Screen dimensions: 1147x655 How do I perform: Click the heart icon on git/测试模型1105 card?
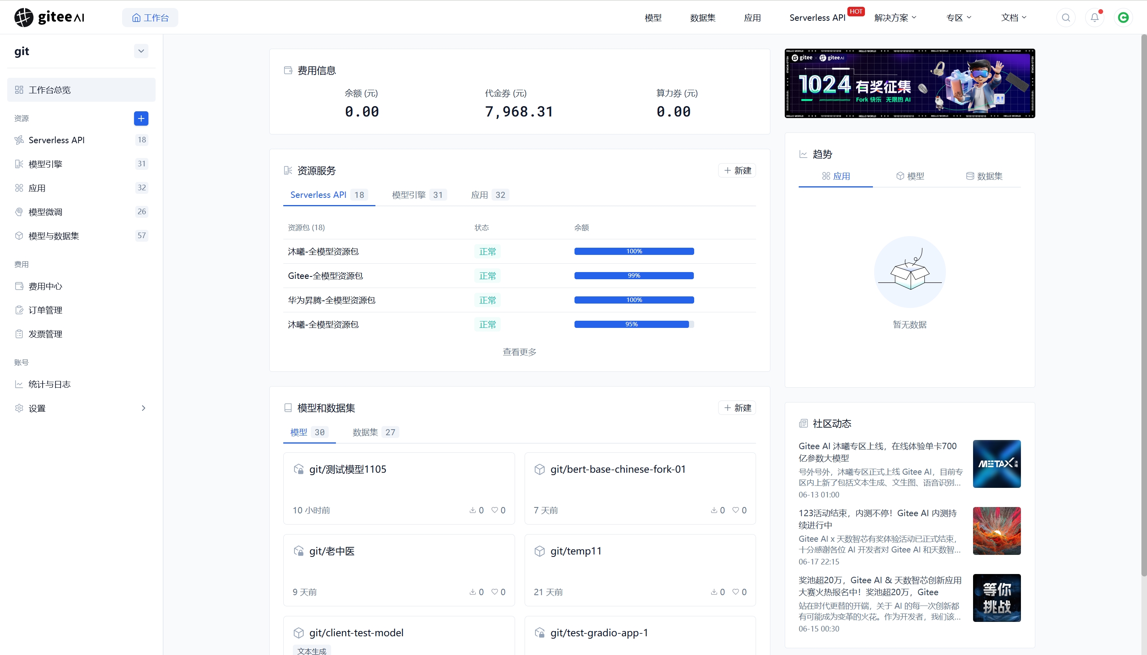pos(494,510)
